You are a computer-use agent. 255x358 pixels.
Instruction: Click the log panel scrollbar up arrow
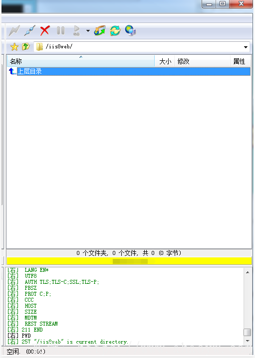click(248, 272)
